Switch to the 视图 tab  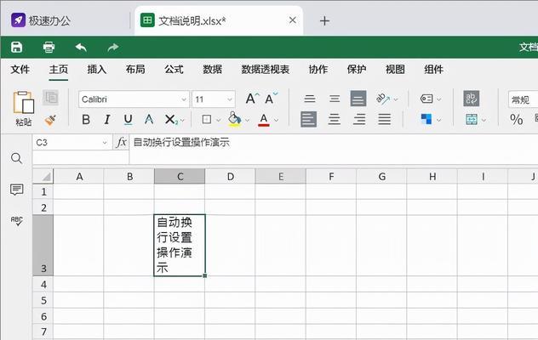tap(395, 70)
